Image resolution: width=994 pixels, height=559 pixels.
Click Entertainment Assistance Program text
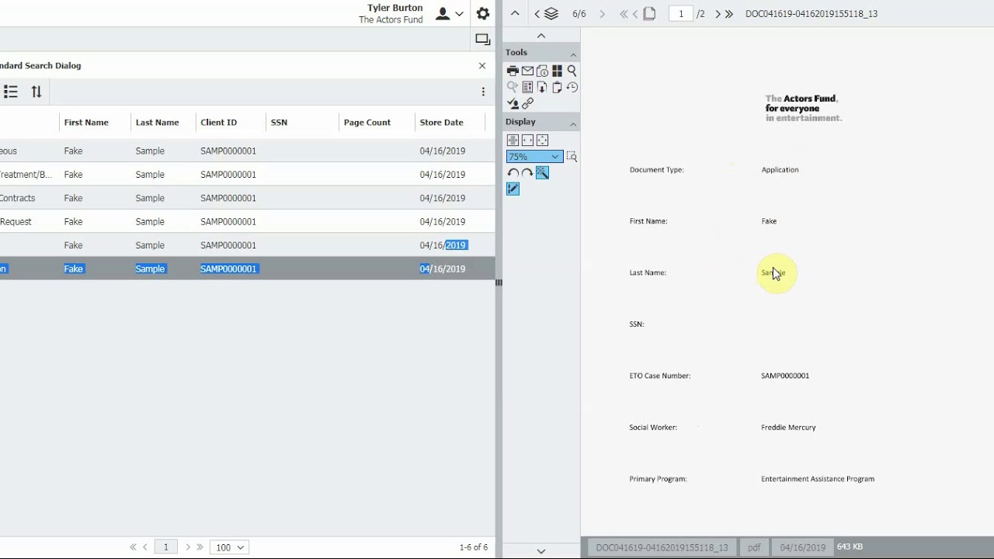tap(818, 479)
